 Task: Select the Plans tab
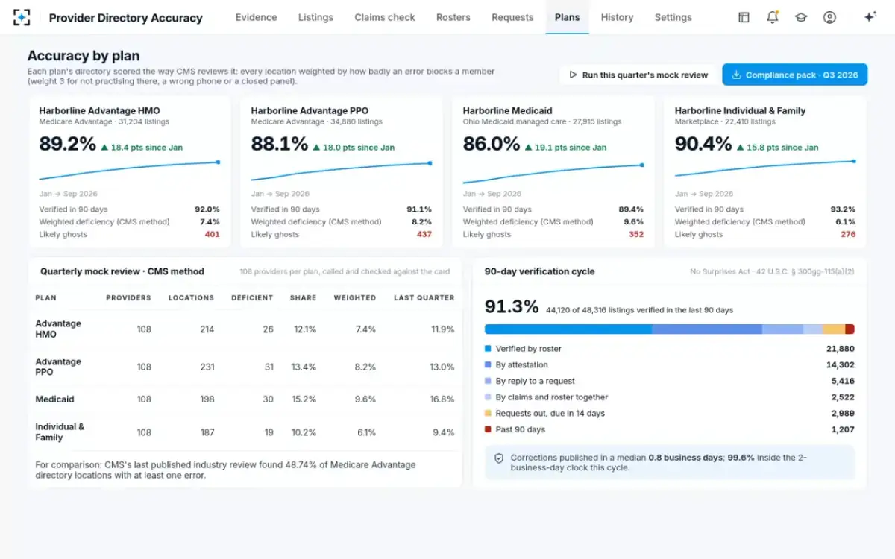pos(567,17)
